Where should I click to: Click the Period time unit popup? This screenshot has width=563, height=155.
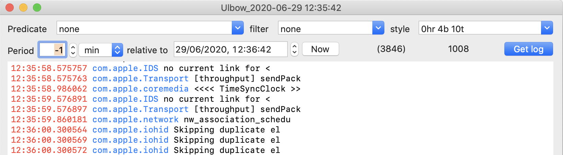100,50
